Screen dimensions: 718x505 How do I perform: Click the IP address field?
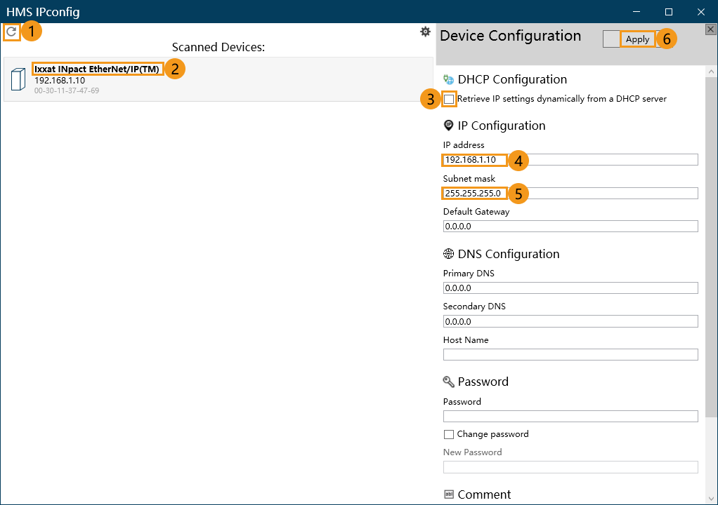click(x=570, y=160)
